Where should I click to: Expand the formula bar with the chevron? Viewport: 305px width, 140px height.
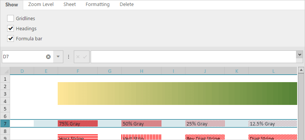tap(299, 55)
